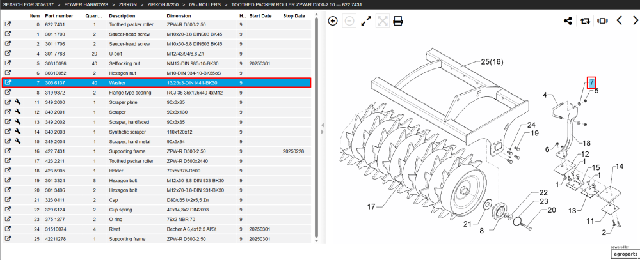Click the share icon
The height and width of the screenshot is (260, 640).
567,21
